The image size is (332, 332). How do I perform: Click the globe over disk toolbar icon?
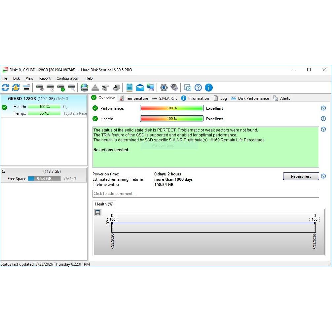click(x=84, y=88)
